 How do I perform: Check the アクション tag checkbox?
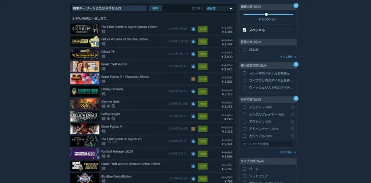pyautogui.click(x=245, y=122)
